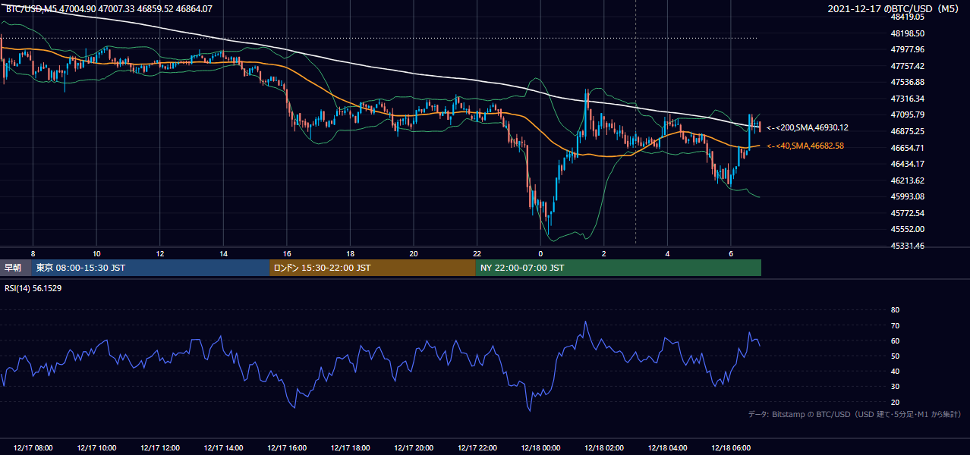Click the RSI scale label 30
The width and height of the screenshot is (970, 455).
coord(895,386)
